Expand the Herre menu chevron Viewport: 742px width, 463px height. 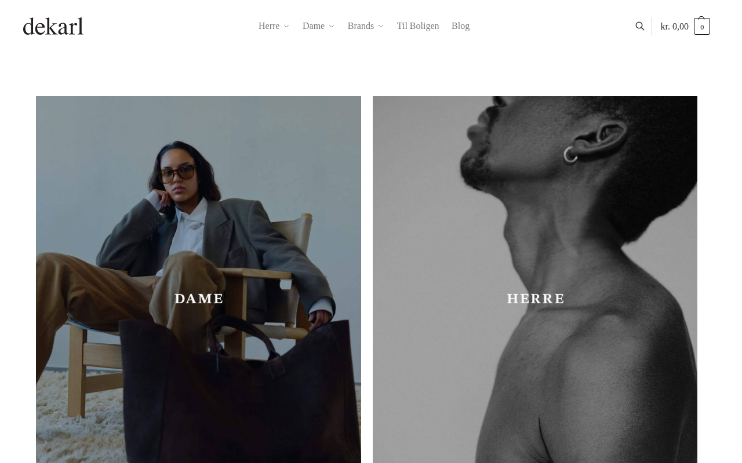pyautogui.click(x=286, y=27)
